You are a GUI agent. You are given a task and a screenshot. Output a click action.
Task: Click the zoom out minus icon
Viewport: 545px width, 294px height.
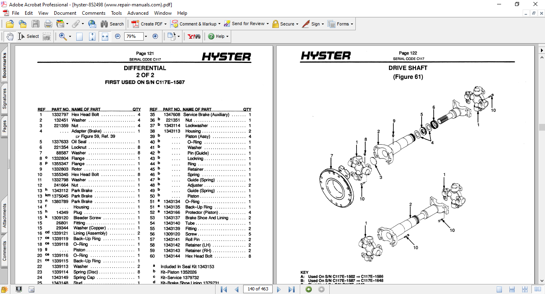pyautogui.click(x=118, y=36)
